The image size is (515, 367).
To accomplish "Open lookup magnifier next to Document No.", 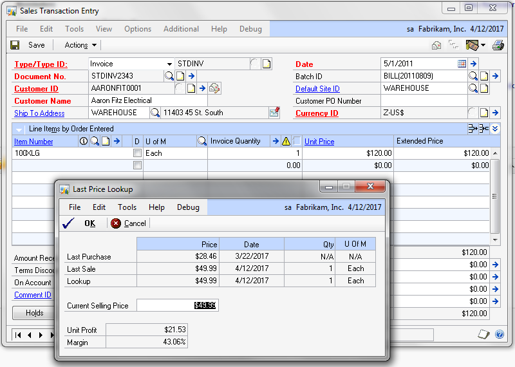I will tap(169, 76).
